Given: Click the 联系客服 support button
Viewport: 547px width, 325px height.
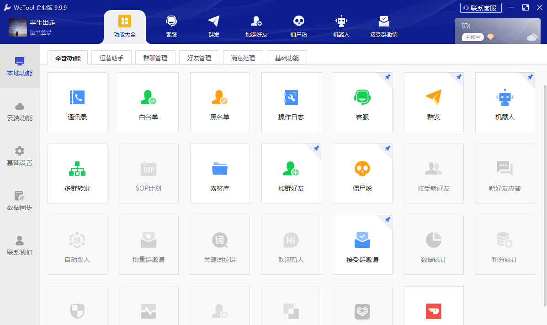Looking at the screenshot, I should click(x=480, y=7).
